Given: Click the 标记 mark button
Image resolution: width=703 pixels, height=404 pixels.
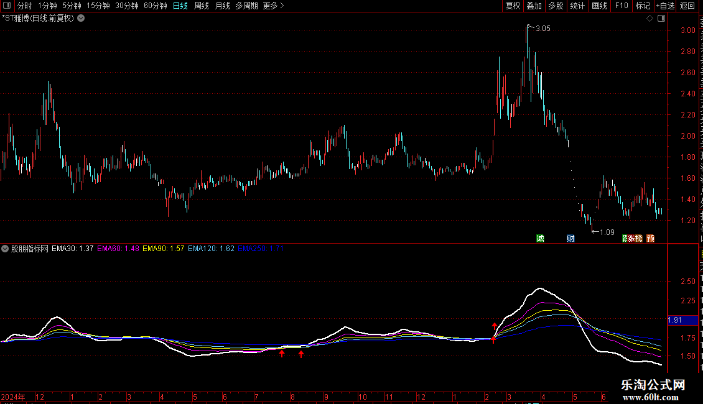Looking at the screenshot, I should click(643, 6).
